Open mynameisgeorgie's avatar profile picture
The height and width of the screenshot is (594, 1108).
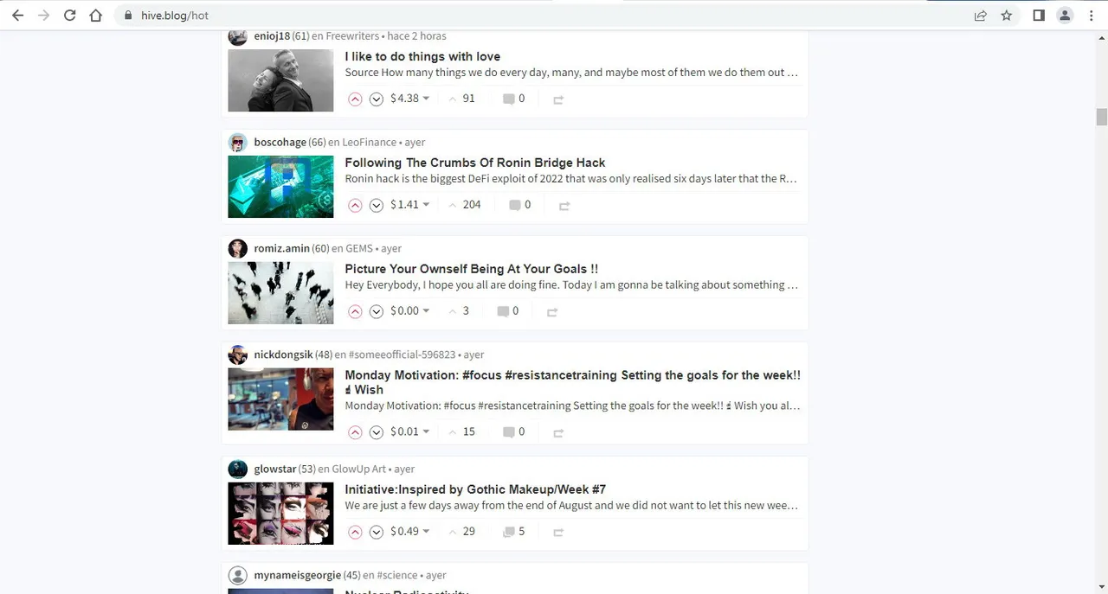(237, 576)
